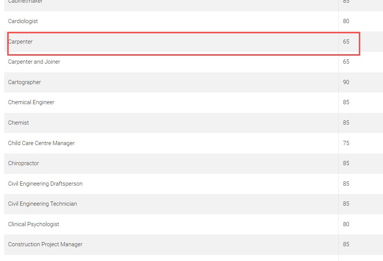Click the 75 value for Child Care Centre Manager
Screen dimensions: 383x261
[346, 143]
